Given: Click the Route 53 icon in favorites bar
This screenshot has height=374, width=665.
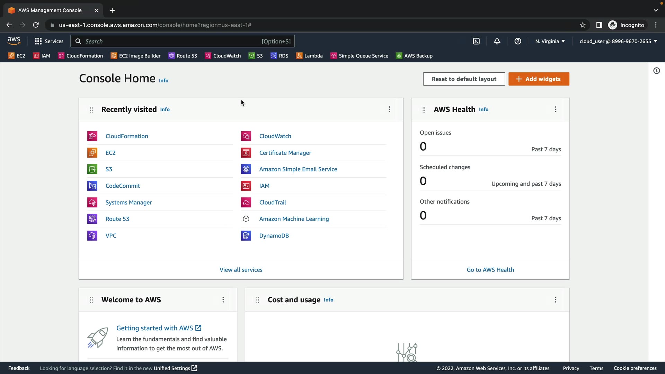Looking at the screenshot, I should click(171, 56).
